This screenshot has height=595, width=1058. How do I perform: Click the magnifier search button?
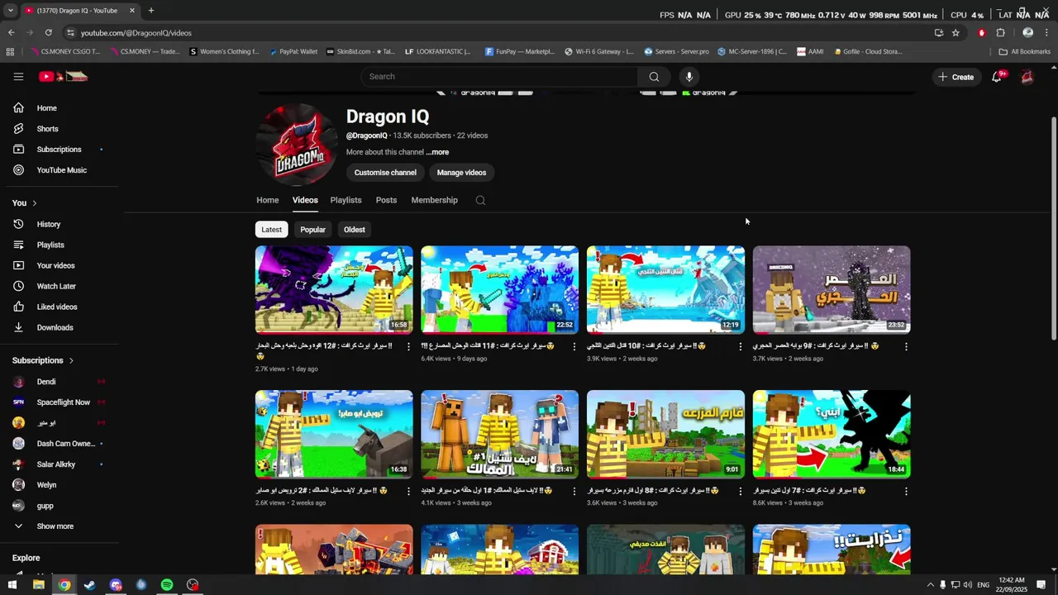click(654, 77)
